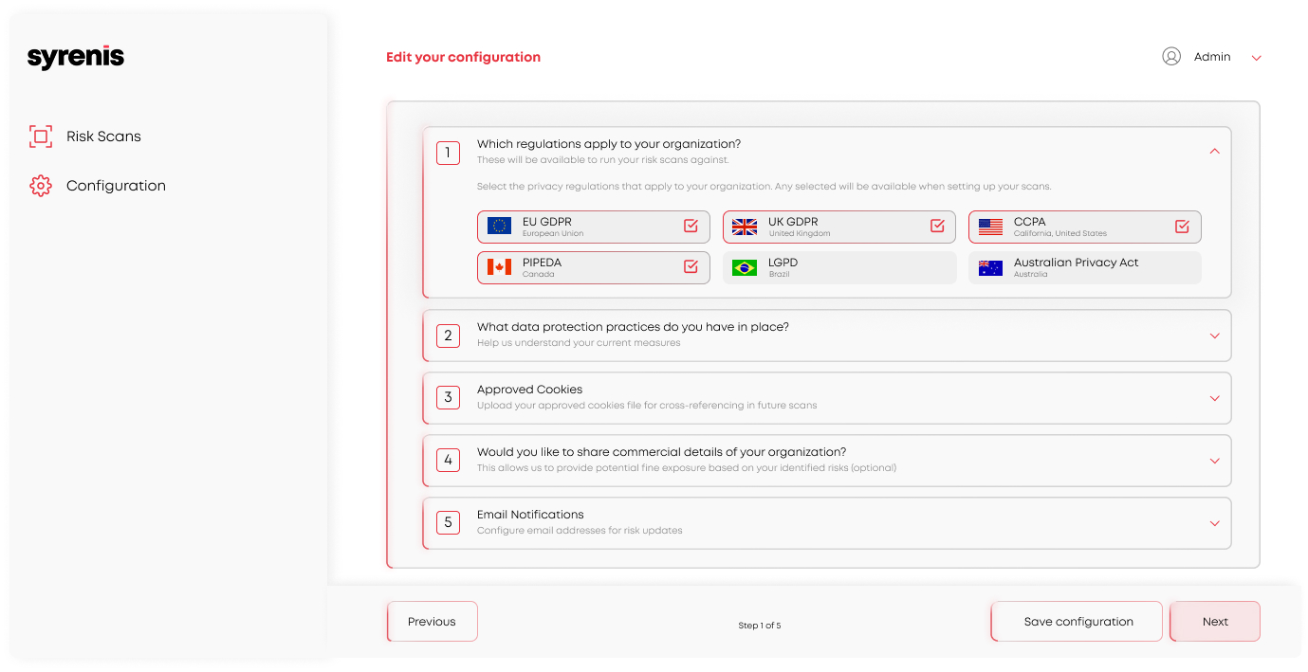This screenshot has height=672, width=1308.
Task: Click the Risk Scans sidebar icon
Action: 41,136
